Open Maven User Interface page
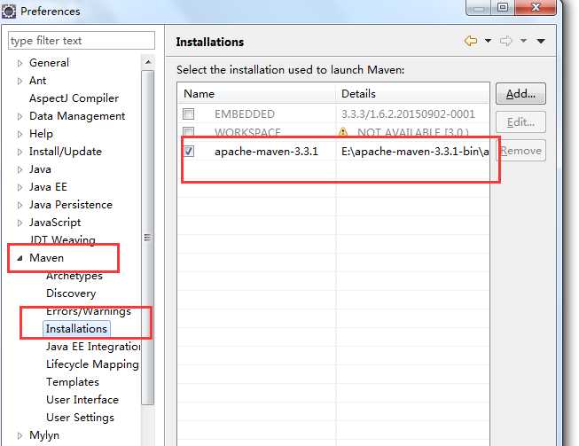Image resolution: width=579 pixels, height=446 pixels. [82, 400]
